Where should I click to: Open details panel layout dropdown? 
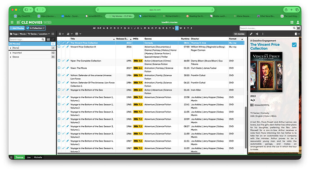click(297, 34)
